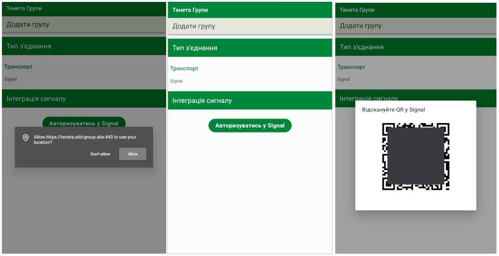
Task: Click 'Транспорт' setting in the right screen
Action: (351, 67)
